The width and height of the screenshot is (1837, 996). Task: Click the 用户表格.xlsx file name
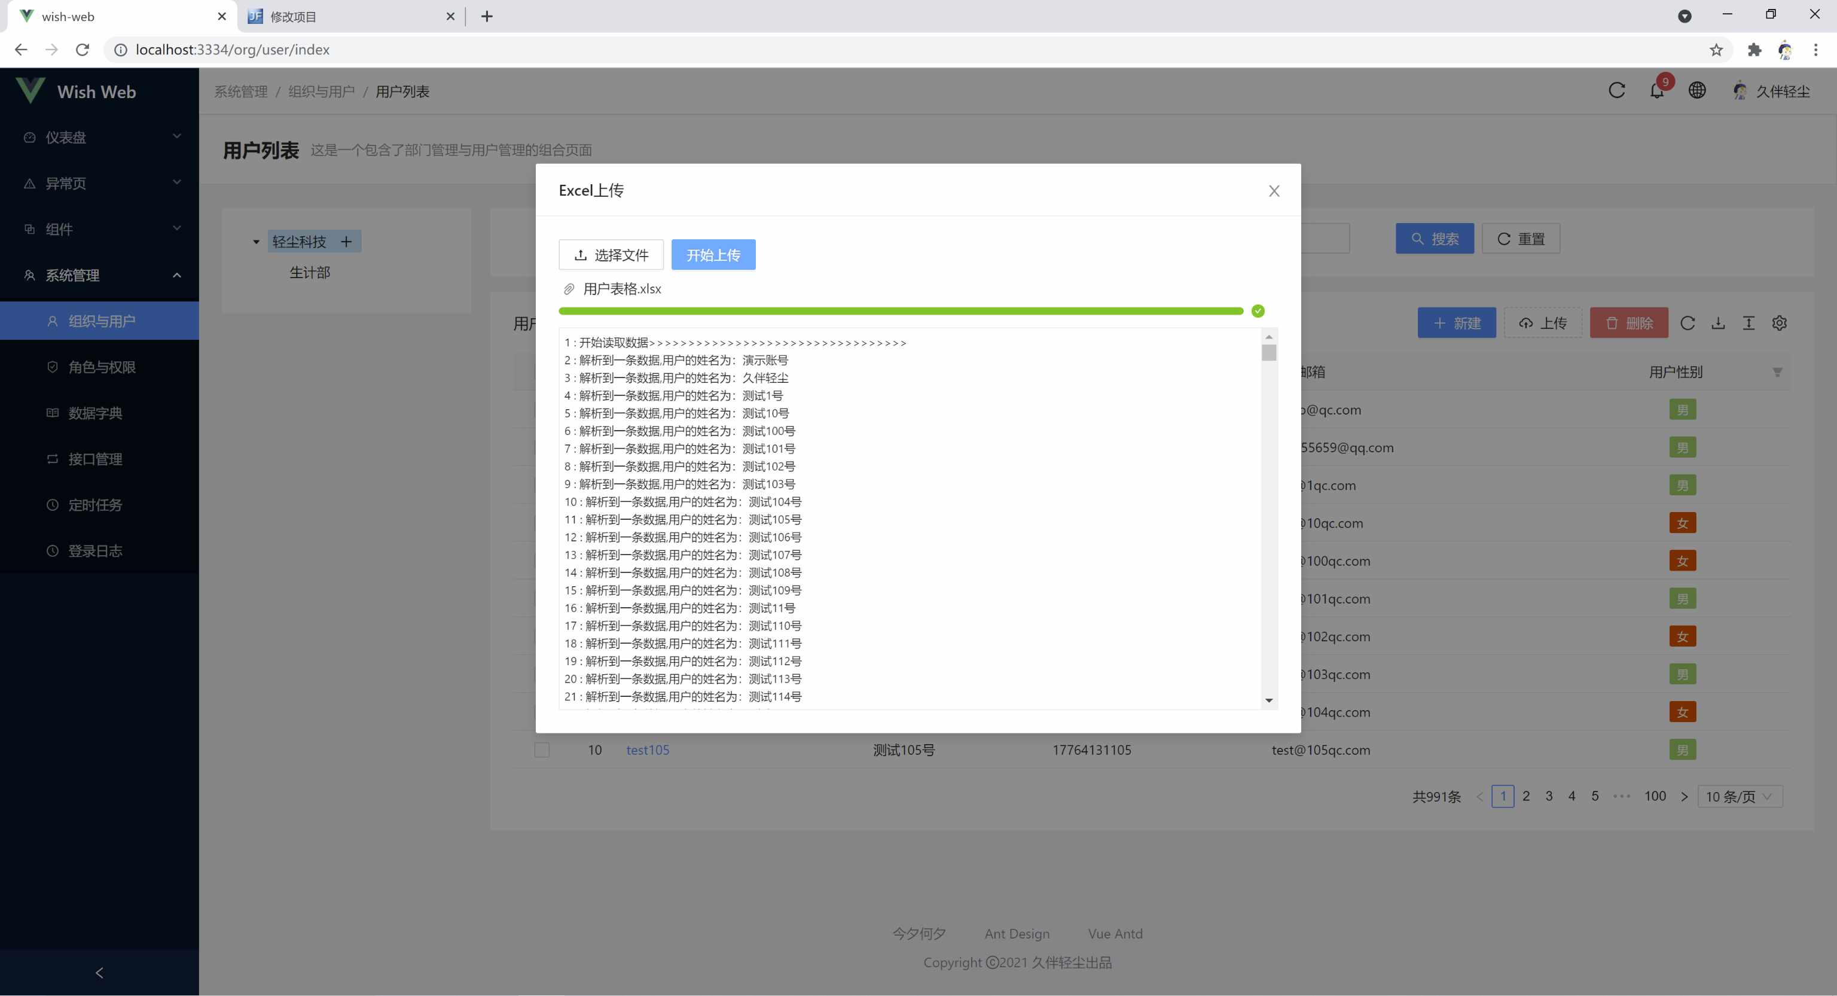click(x=622, y=289)
